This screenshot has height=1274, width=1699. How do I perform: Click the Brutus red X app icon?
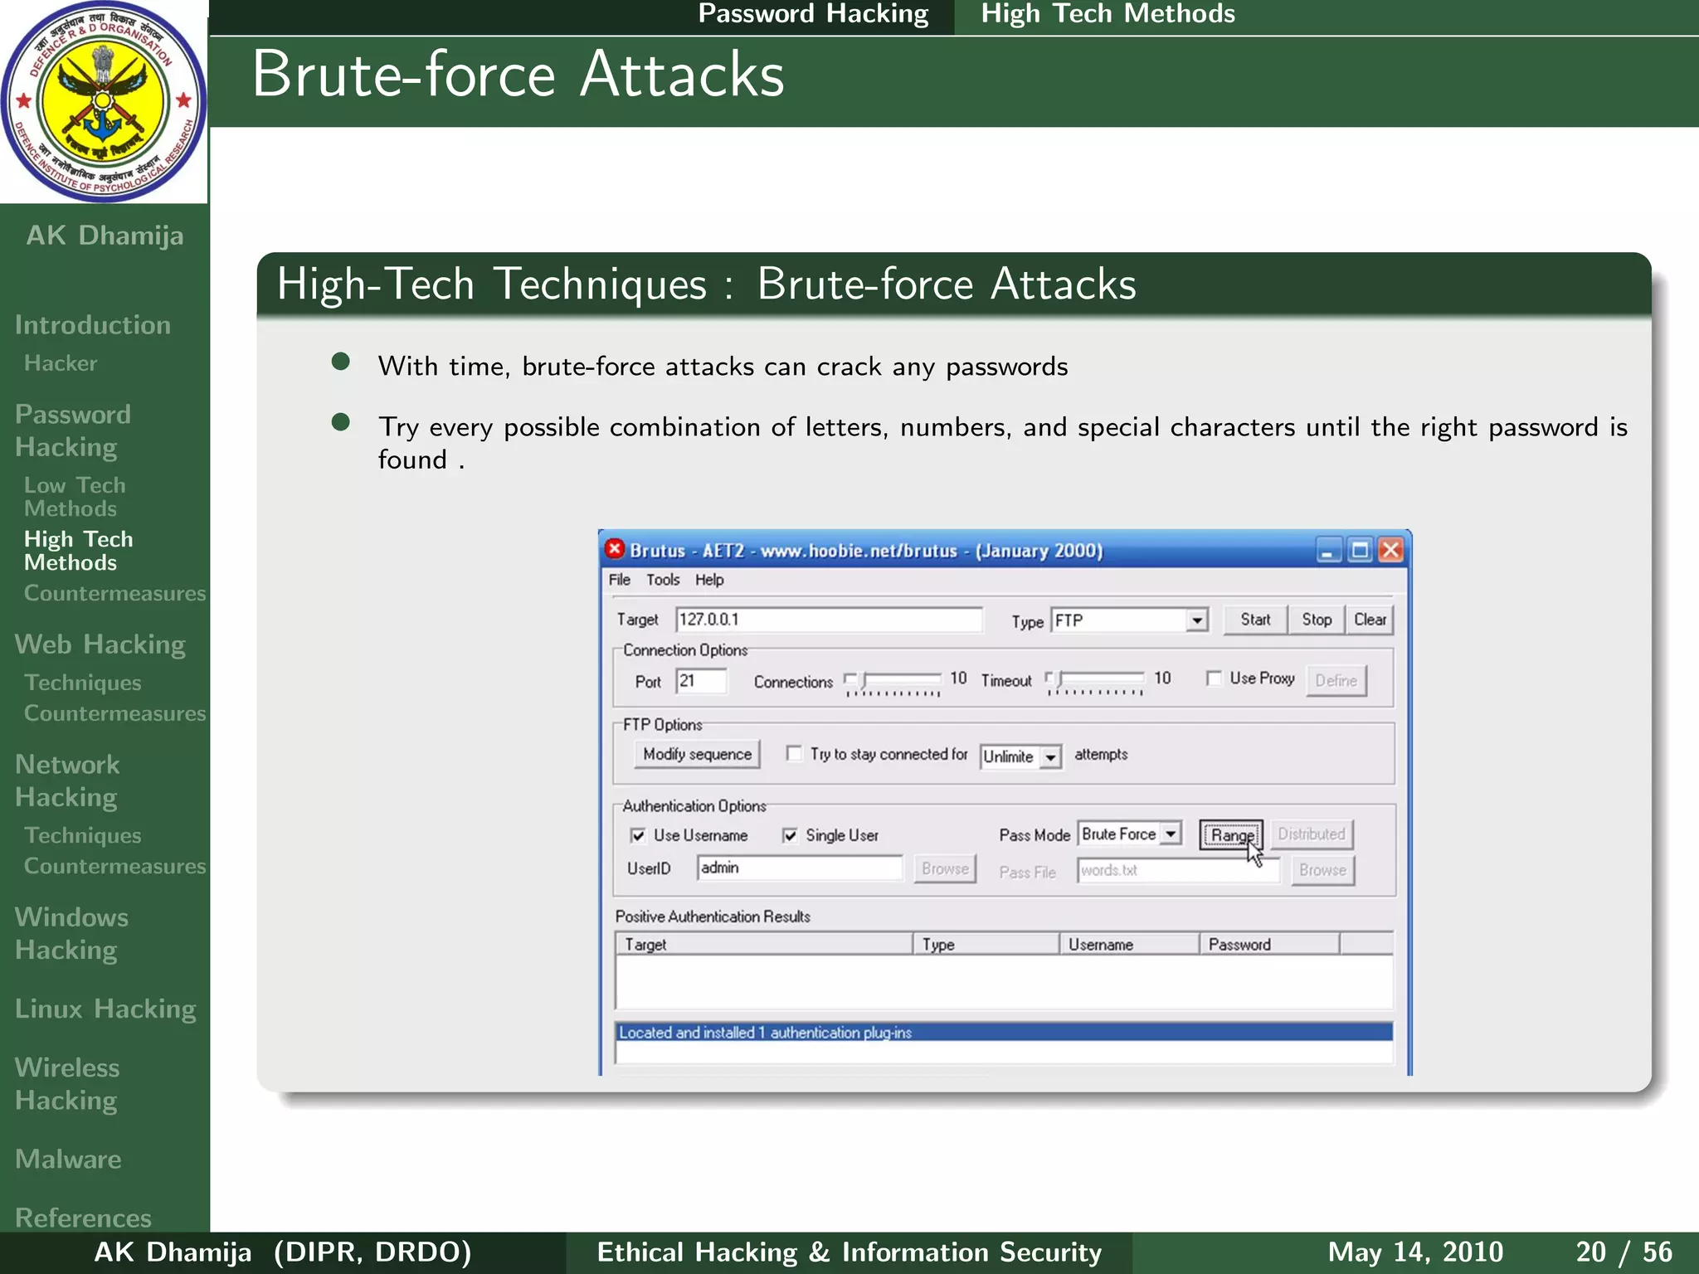615,549
